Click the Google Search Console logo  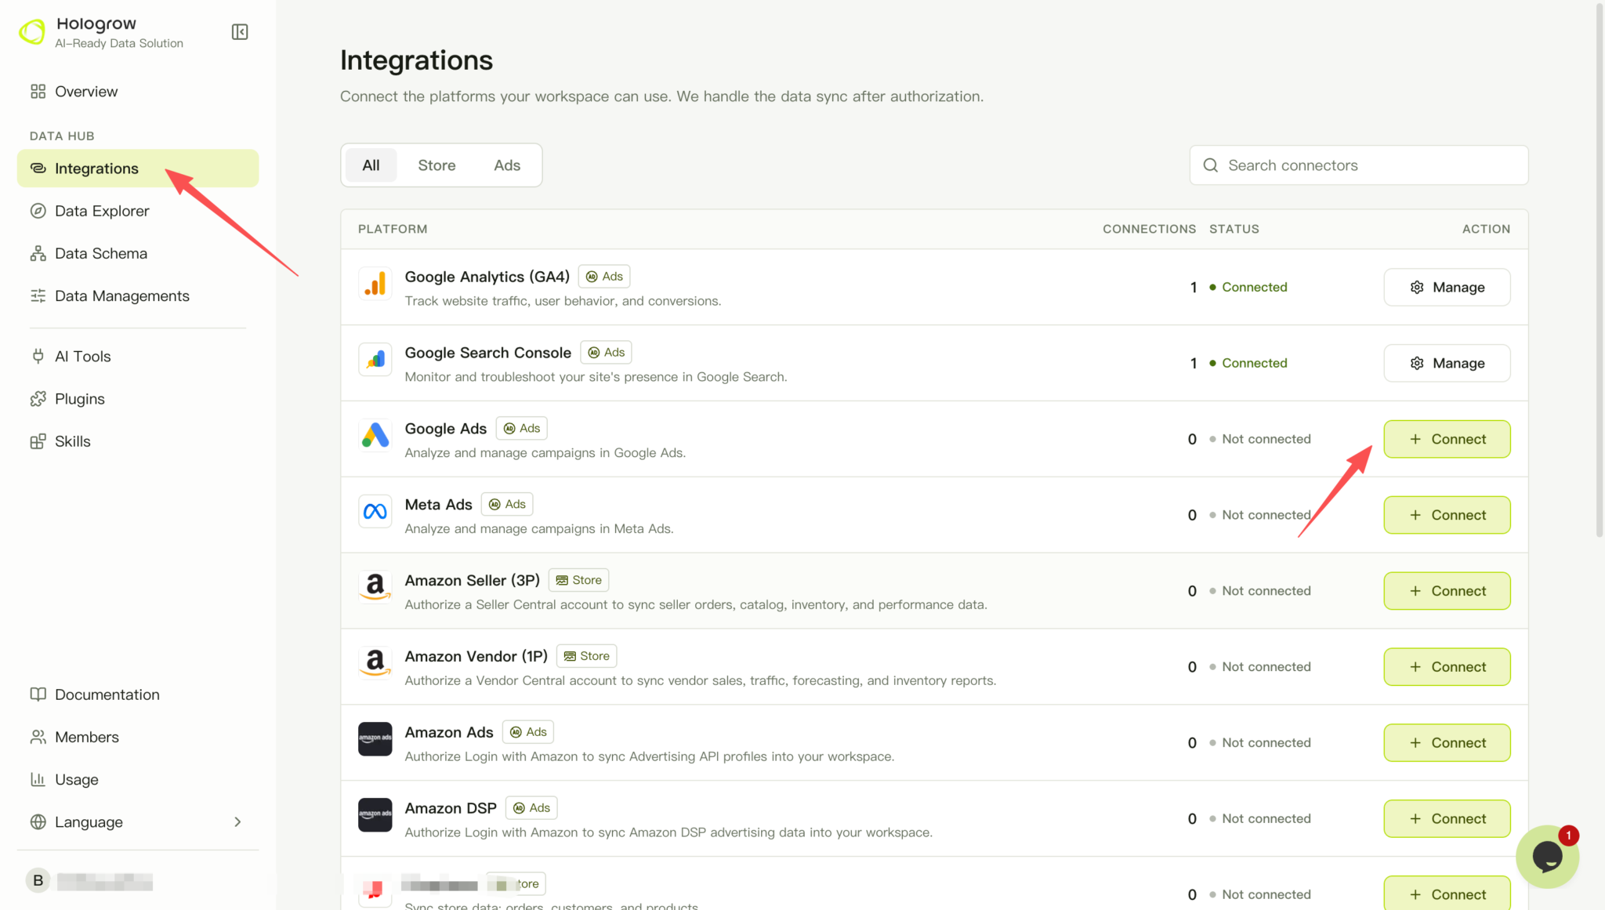pyautogui.click(x=375, y=360)
